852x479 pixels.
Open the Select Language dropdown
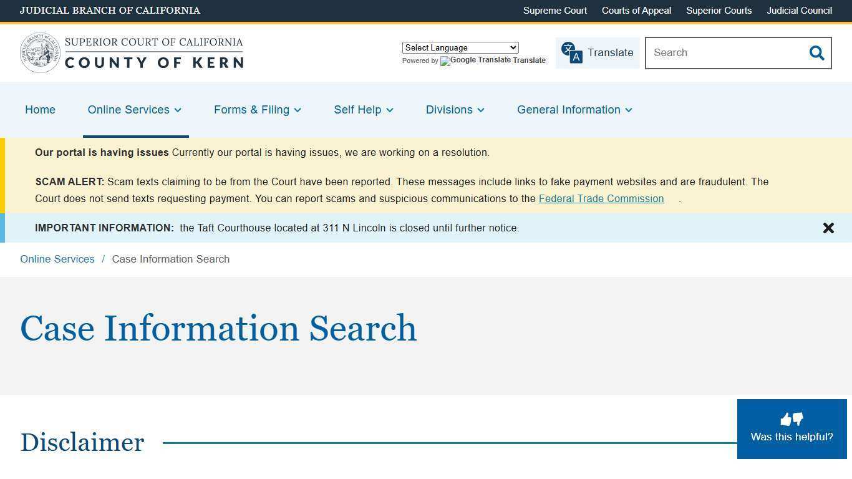[460, 47]
